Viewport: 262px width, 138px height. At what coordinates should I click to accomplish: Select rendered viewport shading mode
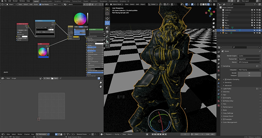[209, 4]
